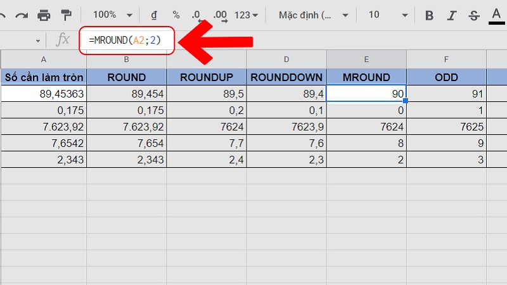
Task: Click the Print icon
Action: [x=44, y=14]
